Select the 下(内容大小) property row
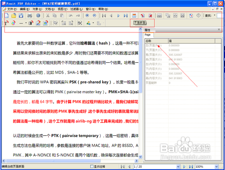 pyautogui.click(x=183, y=69)
